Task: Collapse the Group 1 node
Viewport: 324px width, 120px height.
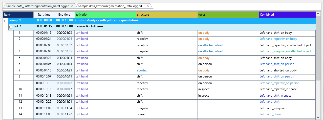Action: (x=6, y=21)
